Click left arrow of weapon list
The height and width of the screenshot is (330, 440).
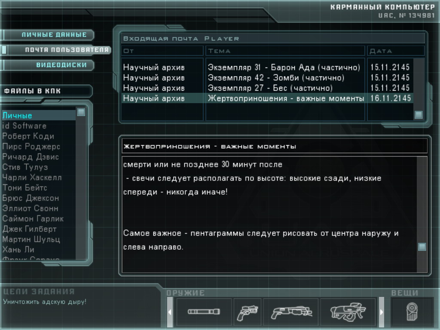click(x=170, y=312)
